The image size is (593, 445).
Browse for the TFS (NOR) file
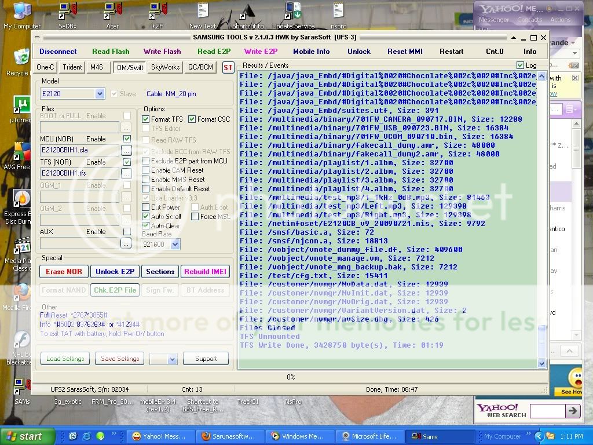[126, 173]
